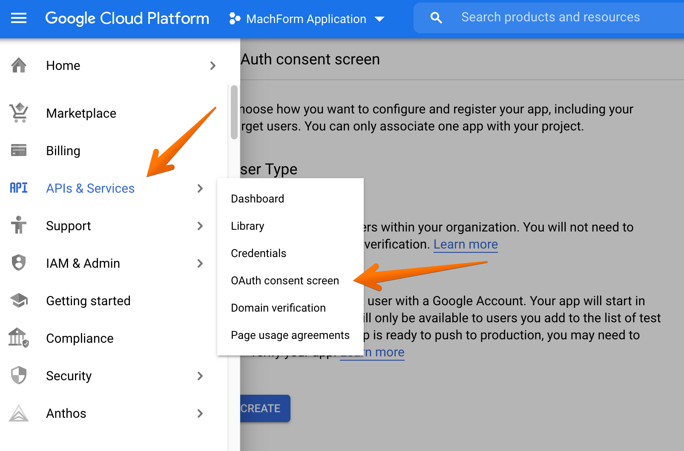Select OAuth consent screen from submenu

point(285,280)
